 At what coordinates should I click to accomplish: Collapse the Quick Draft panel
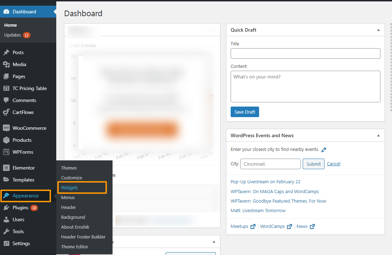379,30
